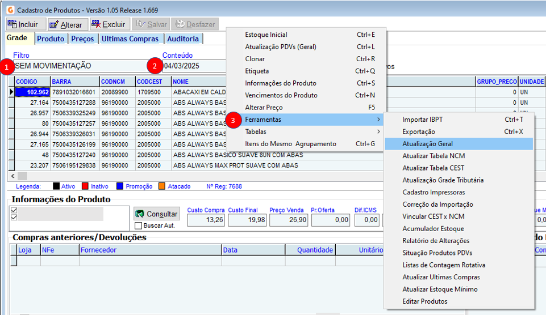Click the Desfazer undo icon

pyautogui.click(x=180, y=24)
